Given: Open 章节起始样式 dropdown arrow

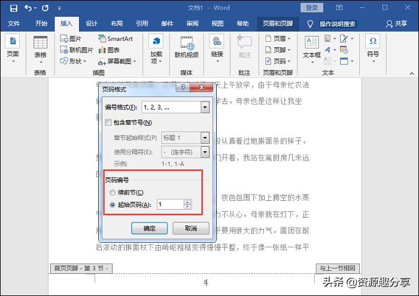Looking at the screenshot, I should 205,138.
